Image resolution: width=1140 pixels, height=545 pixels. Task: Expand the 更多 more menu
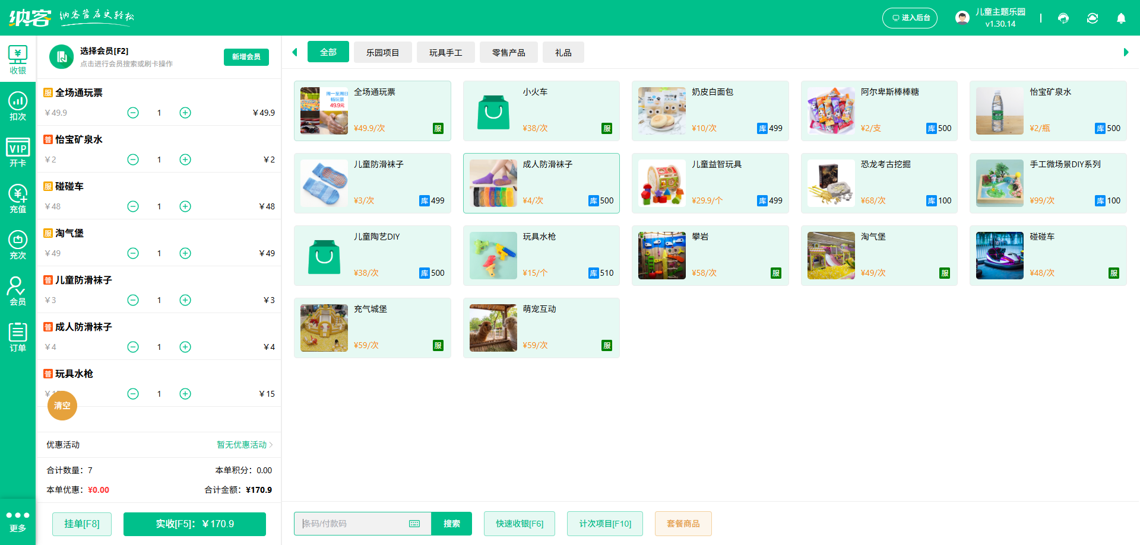point(18,521)
